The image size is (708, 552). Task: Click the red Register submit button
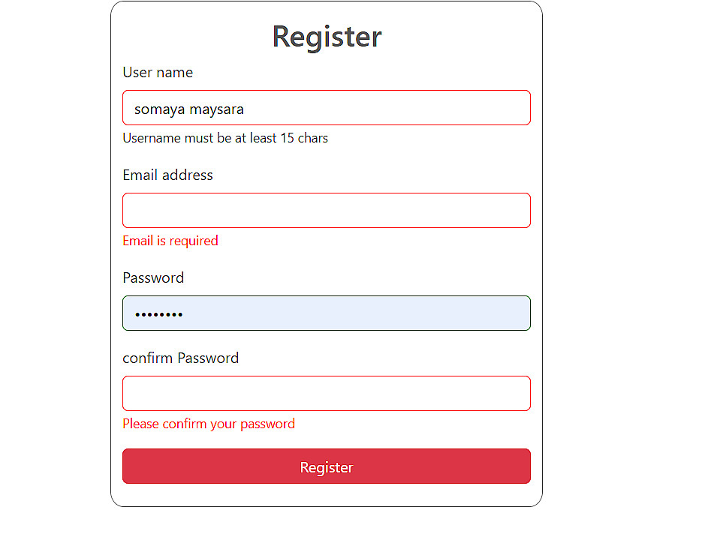pos(326,466)
